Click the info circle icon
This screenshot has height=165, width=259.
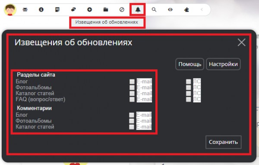41,10
